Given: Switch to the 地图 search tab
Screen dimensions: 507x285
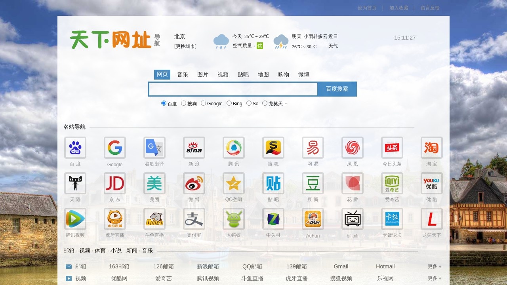Looking at the screenshot, I should tap(263, 74).
